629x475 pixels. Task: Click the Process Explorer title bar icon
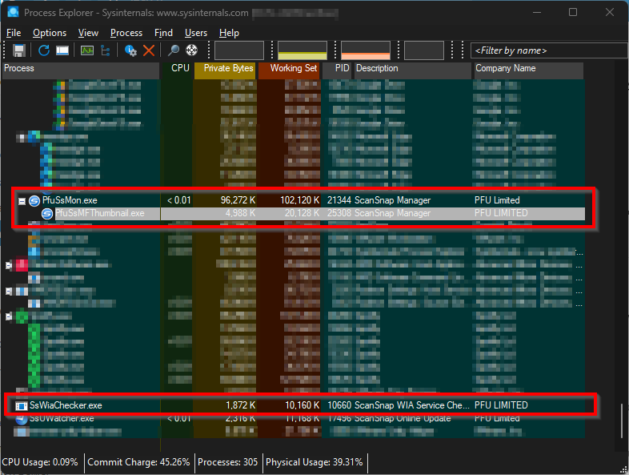click(13, 12)
